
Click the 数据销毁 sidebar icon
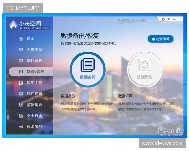click(21, 105)
